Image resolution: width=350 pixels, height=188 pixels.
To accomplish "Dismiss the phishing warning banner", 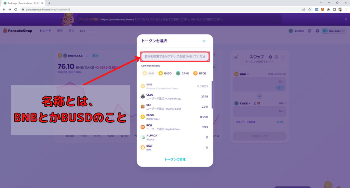I will tap(346, 19).
